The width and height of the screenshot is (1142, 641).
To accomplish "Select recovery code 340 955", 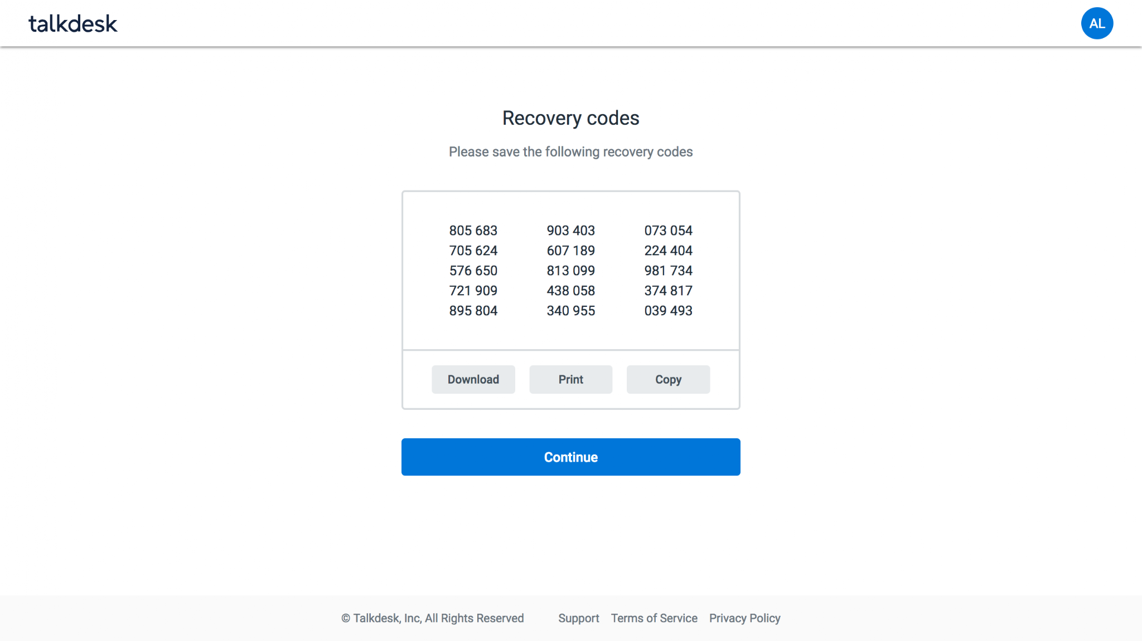I will (x=571, y=311).
